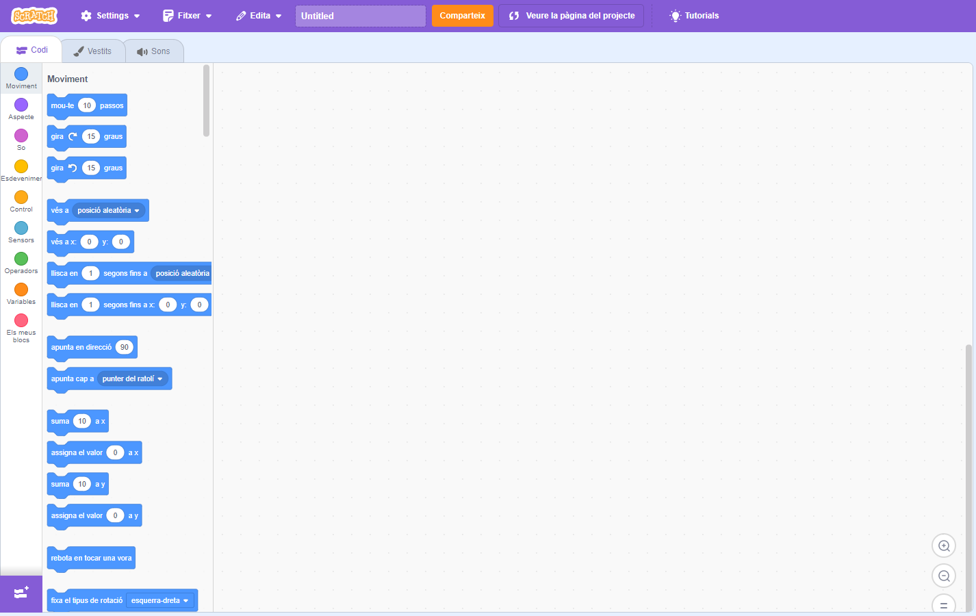Expand the 'punter del ratolí' dropdown
The width and height of the screenshot is (976, 616).
(x=133, y=379)
